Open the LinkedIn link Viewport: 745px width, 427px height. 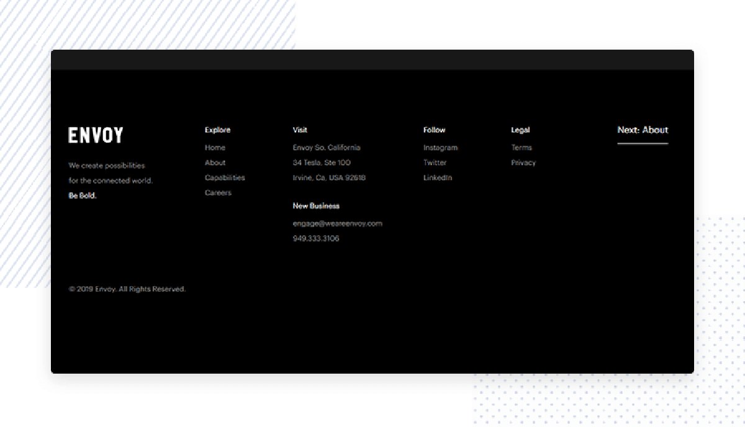tap(438, 178)
